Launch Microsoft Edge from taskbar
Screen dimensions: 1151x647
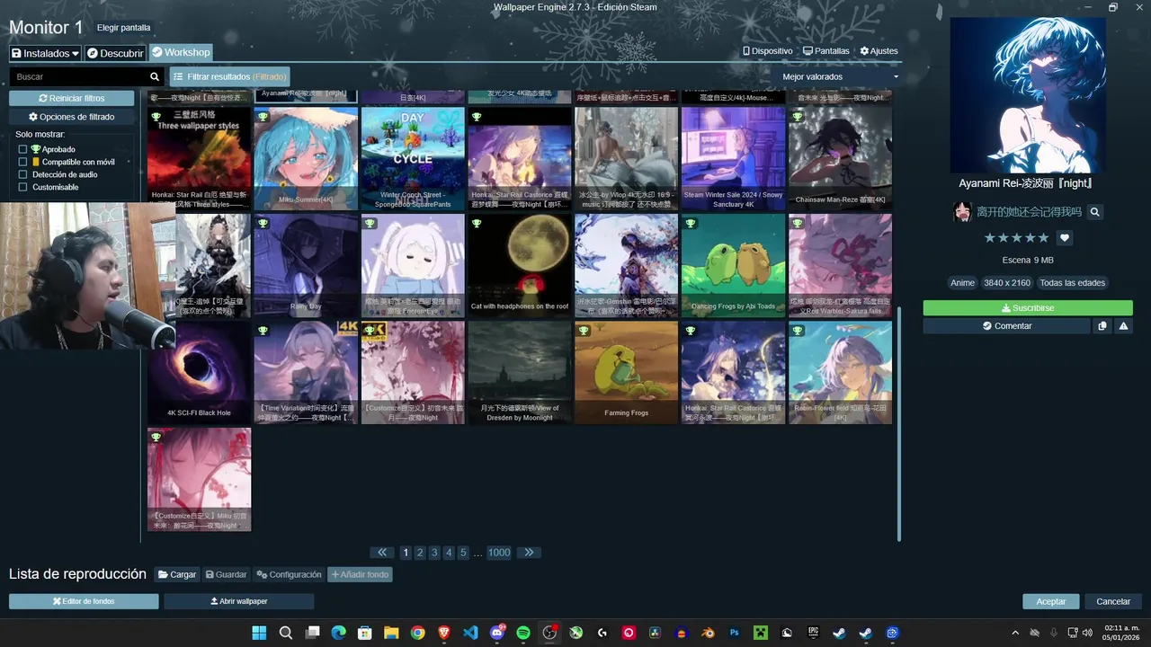[x=339, y=633]
